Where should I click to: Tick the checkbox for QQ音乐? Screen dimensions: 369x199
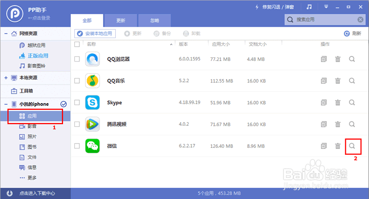(77, 81)
